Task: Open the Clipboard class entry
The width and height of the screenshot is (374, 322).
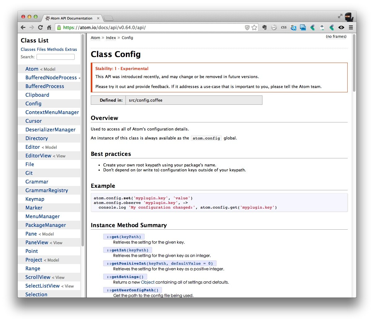Action: tap(37, 95)
